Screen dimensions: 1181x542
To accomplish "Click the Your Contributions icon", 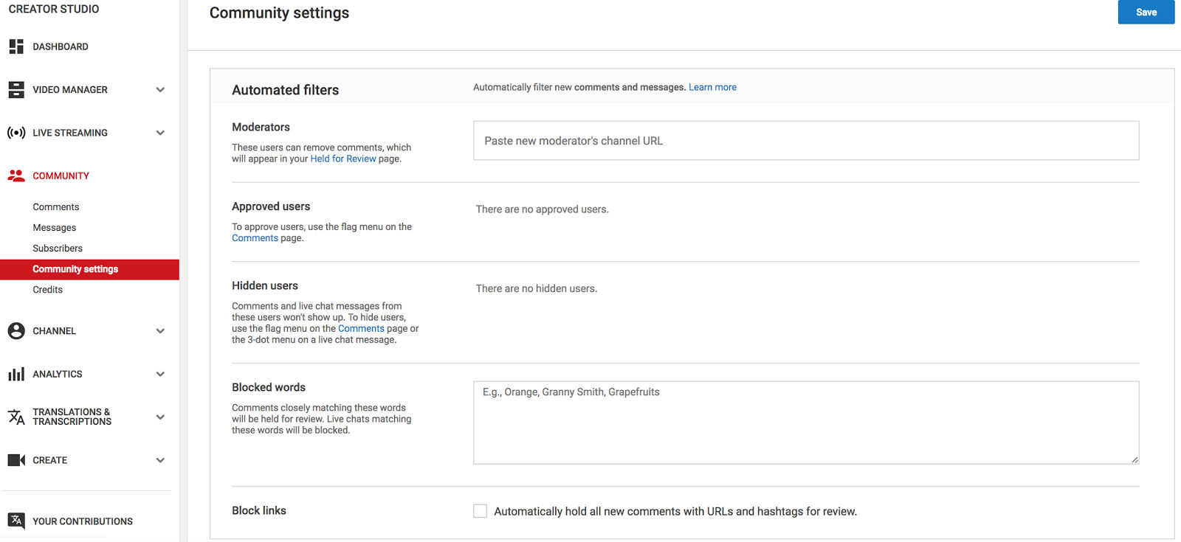I will [x=16, y=521].
